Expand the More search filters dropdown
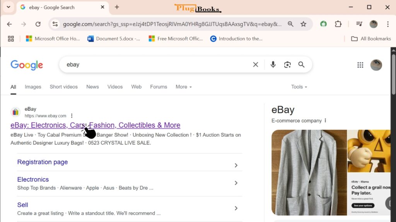 (x=184, y=87)
